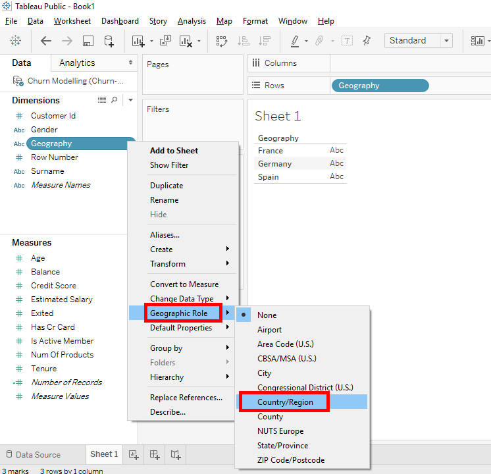491x474 pixels.
Task: Add a new dashboard from bottom tab bar
Action: 155,454
